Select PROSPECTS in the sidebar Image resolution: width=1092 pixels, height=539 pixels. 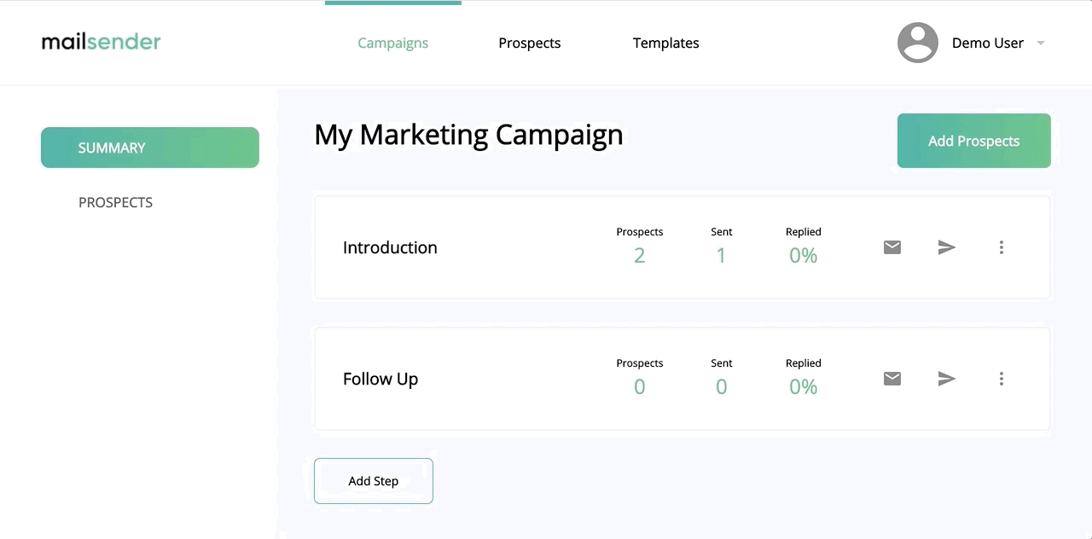(x=116, y=202)
